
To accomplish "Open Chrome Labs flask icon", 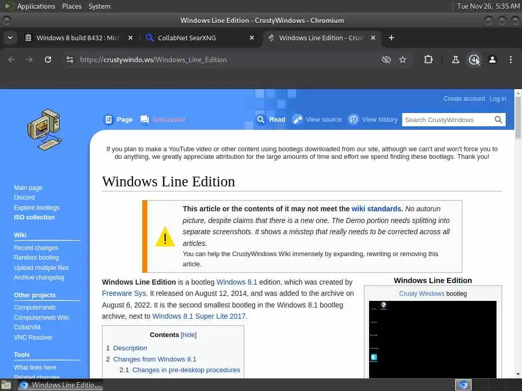I will click(455, 60).
